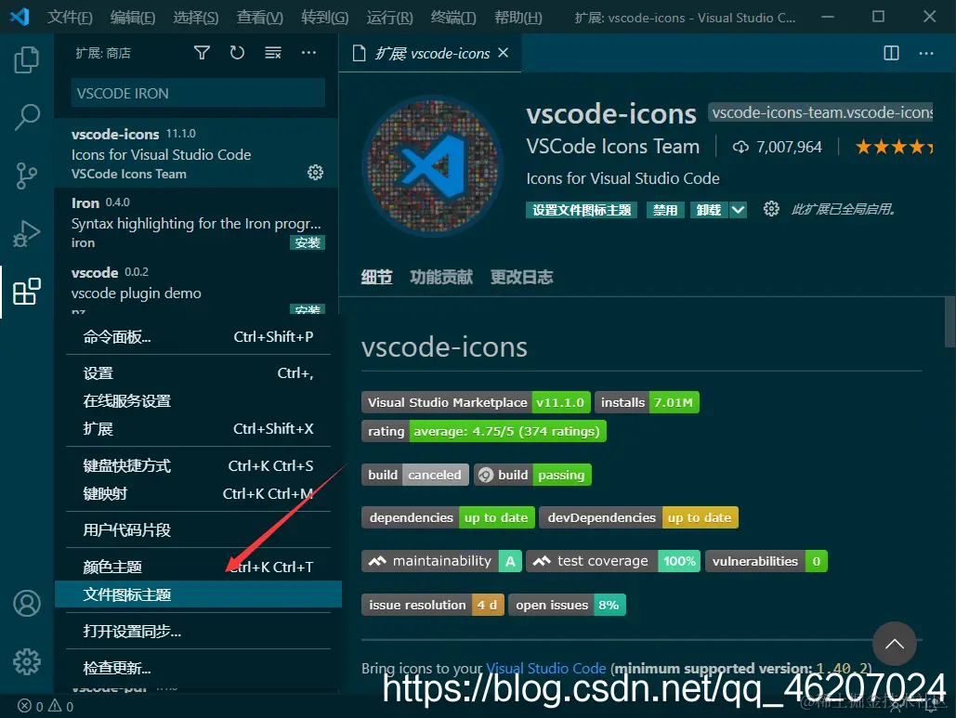956x718 pixels.
Task: Open editor more actions ellipsis
Action: [x=926, y=53]
